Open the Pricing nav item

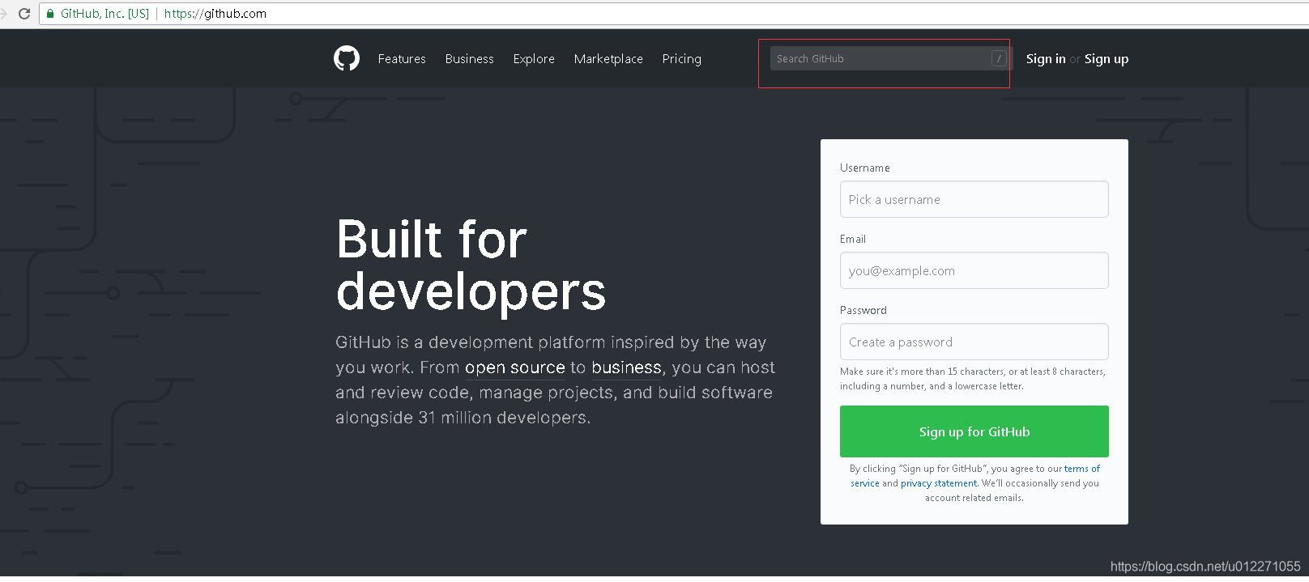click(x=681, y=59)
